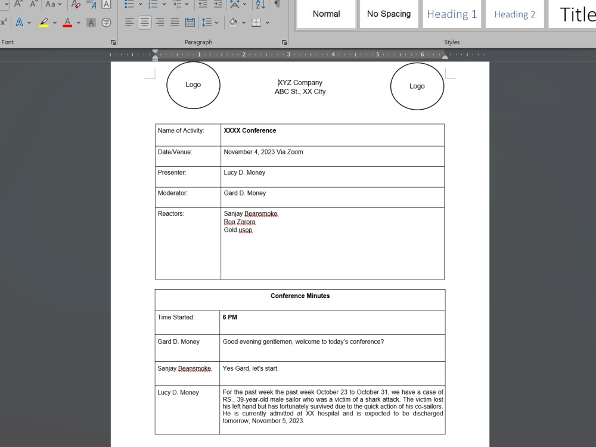Click 'Lucy D. Money' in Presenter row
The image size is (596, 447).
(x=244, y=173)
